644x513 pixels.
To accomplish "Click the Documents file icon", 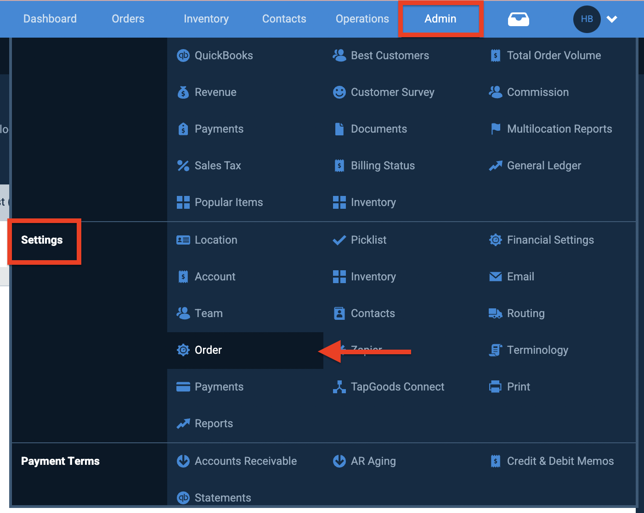I will pyautogui.click(x=339, y=129).
